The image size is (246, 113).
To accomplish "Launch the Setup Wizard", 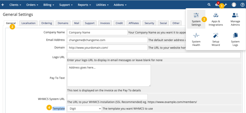I will (x=216, y=39).
